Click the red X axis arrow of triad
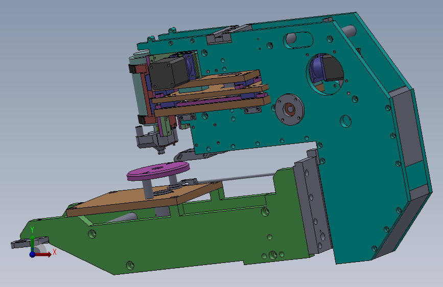Viewport: 443px width, 287px height. (43, 254)
